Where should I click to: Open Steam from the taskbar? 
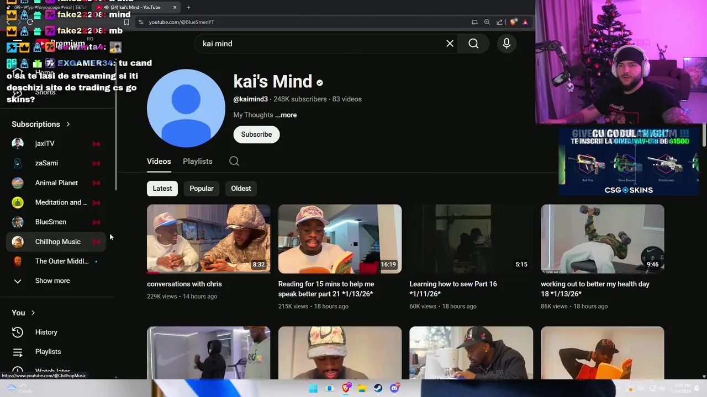378,388
